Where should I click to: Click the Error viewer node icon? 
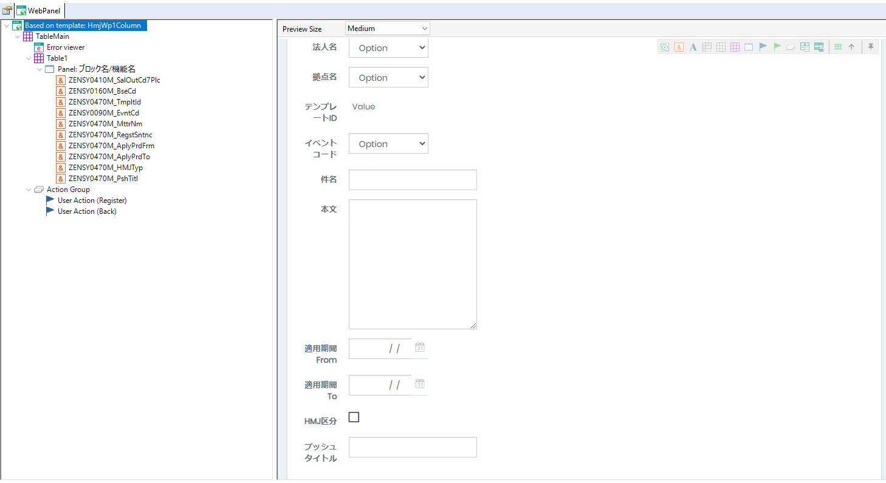(39, 47)
